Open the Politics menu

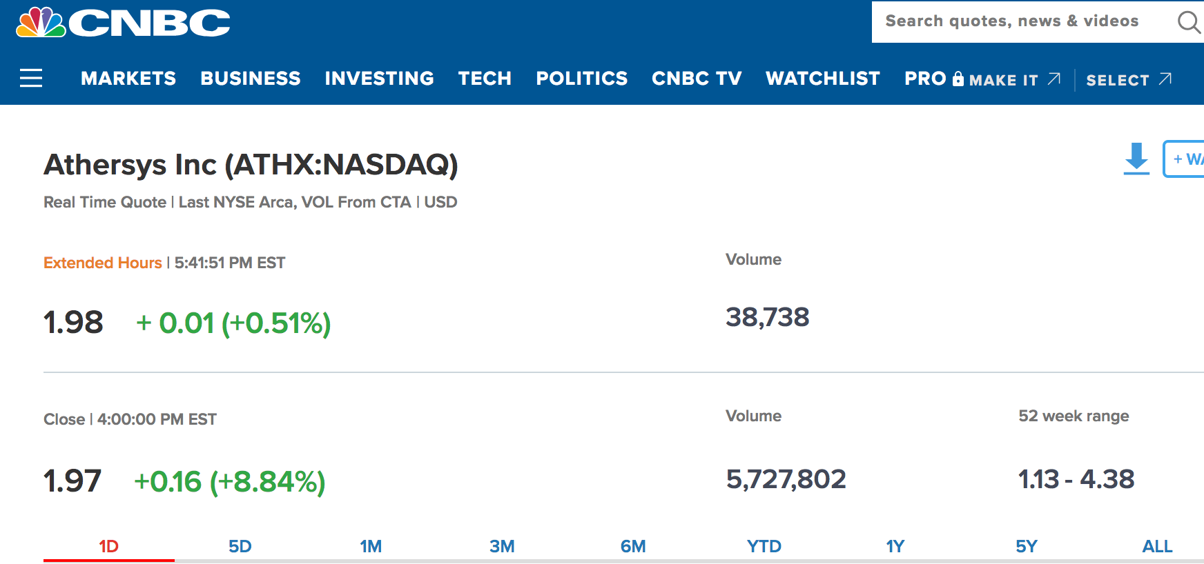[x=582, y=79]
